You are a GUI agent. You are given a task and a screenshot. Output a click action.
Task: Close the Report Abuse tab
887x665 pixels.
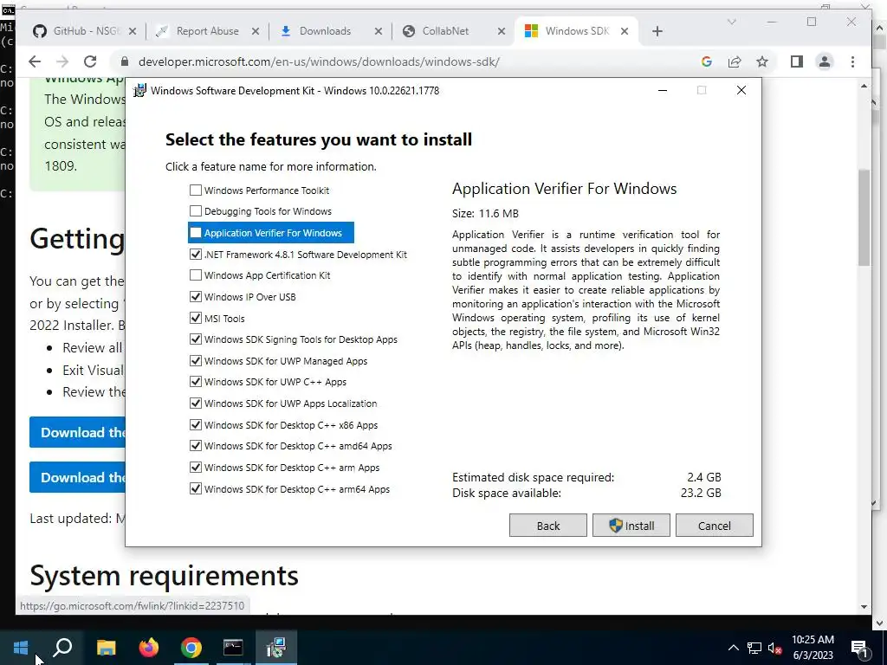tap(256, 31)
